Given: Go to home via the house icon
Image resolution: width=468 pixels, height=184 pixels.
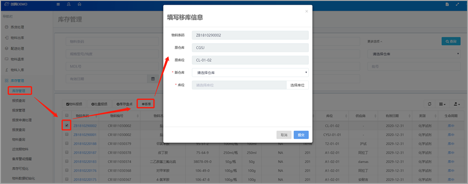Looking at the screenshot, I should pyautogui.click(x=79, y=4).
